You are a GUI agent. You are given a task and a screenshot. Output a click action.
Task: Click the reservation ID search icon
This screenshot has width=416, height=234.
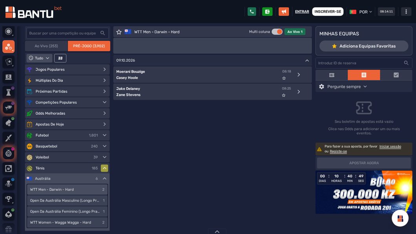tap(406, 63)
